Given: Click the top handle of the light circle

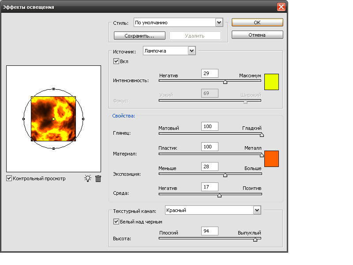Looking at the screenshot, I should coord(53,89).
